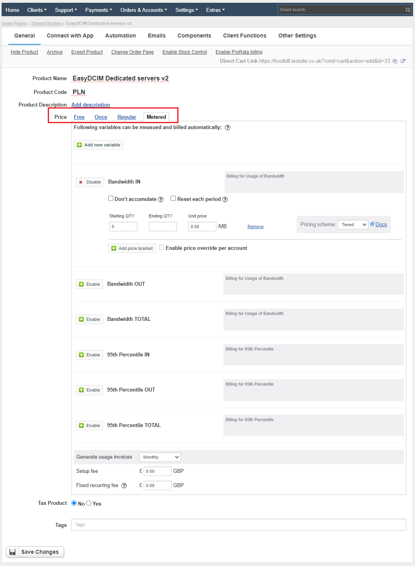Focus the Ending QTY field

[163, 227]
